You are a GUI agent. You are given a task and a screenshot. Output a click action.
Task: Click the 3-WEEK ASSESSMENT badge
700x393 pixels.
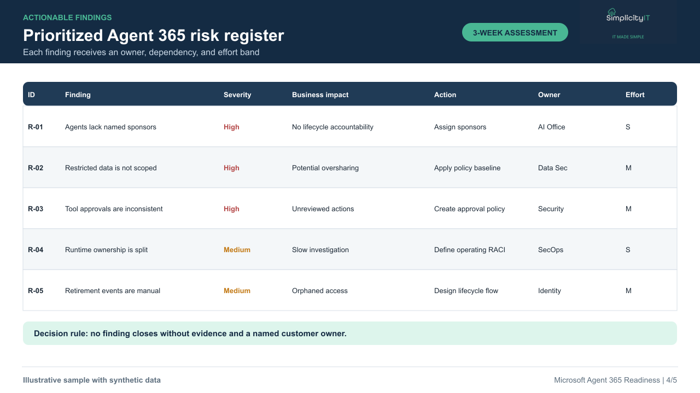tap(515, 33)
